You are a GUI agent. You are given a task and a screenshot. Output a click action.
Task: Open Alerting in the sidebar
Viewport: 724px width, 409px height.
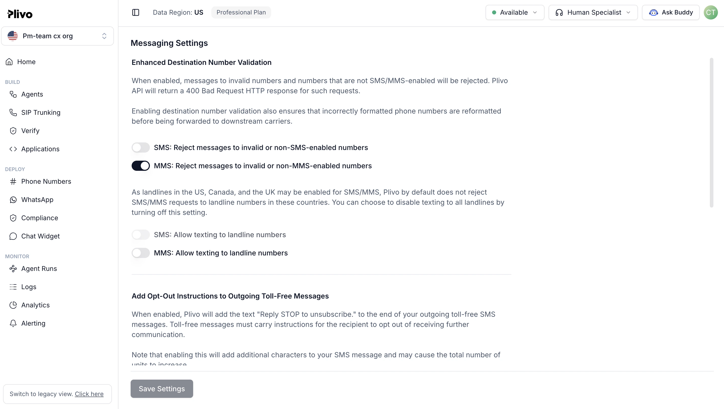(33, 324)
